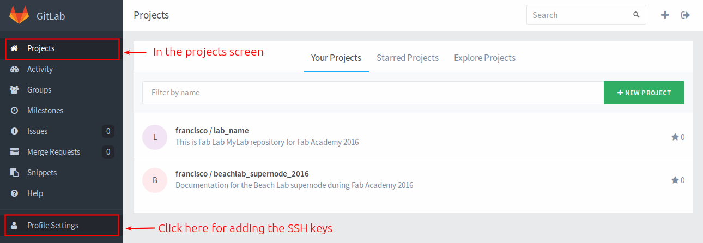Viewport: 703px width, 243px height.
Task: Click the GitLab fox logo
Action: [19, 15]
